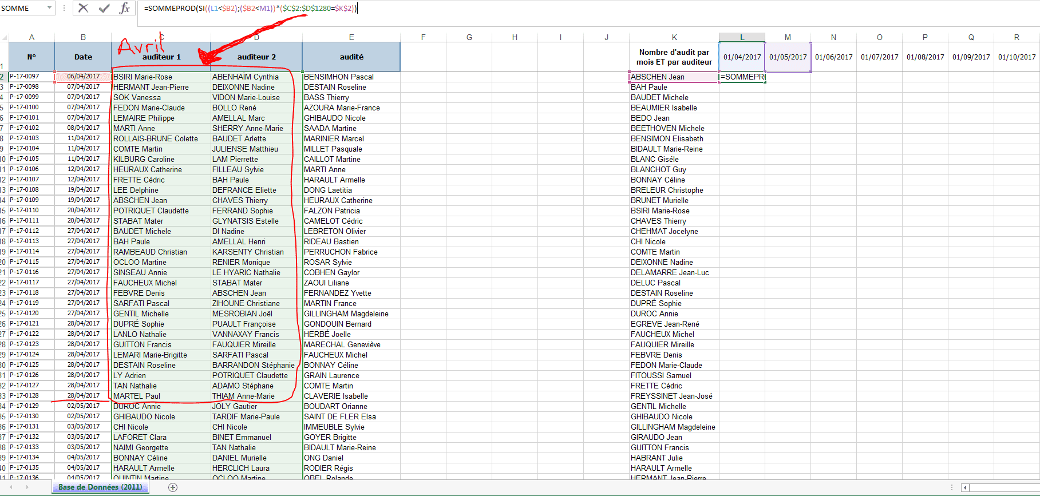Select the ABSCHEN Jean cell in column K
The width and height of the screenshot is (1040, 496).
pos(674,77)
